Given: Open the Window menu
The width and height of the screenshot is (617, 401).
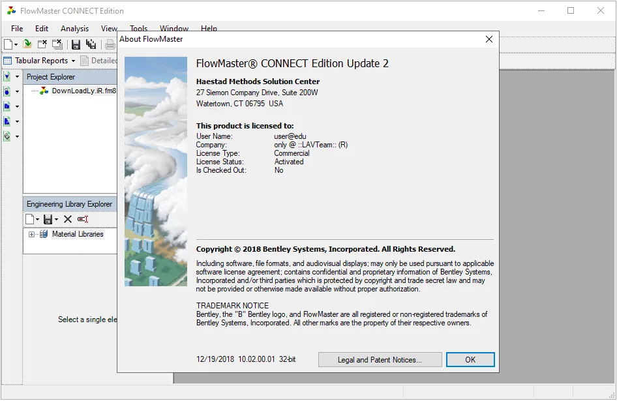Looking at the screenshot, I should pyautogui.click(x=174, y=28).
